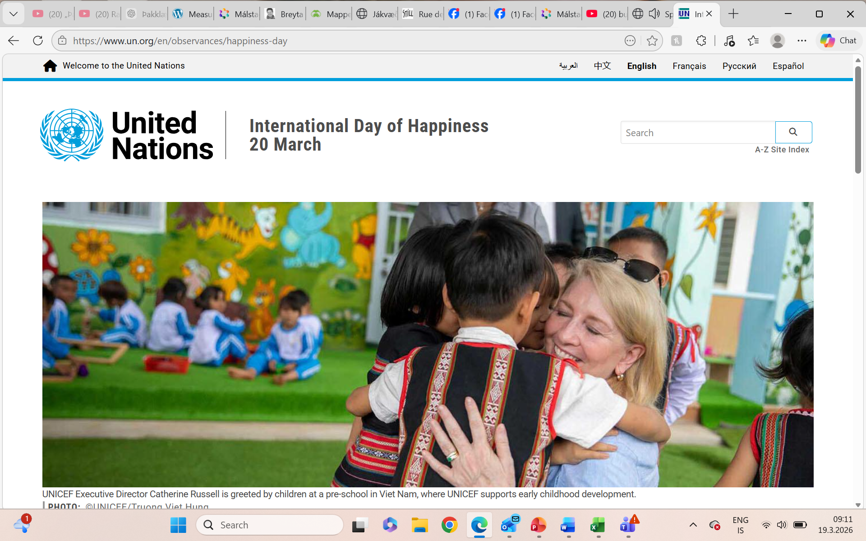Open the Favorites list icon
The image size is (866, 541).
[753, 41]
